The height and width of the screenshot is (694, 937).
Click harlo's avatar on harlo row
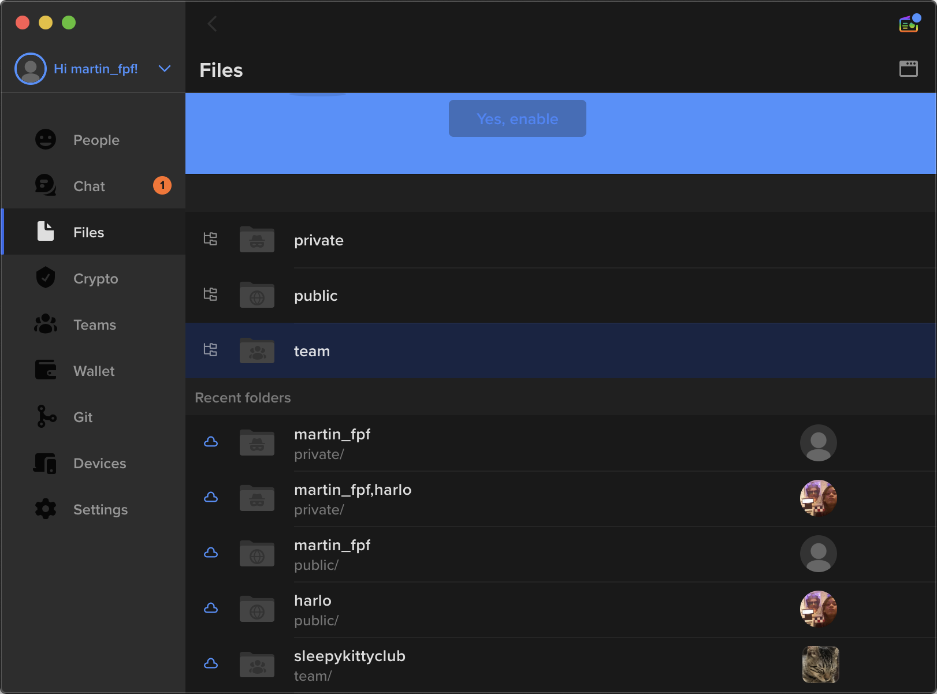tap(819, 609)
